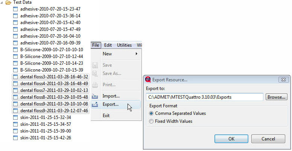Open the File menu
Image resolution: width=292 pixels, height=151 pixels.
coord(96,45)
